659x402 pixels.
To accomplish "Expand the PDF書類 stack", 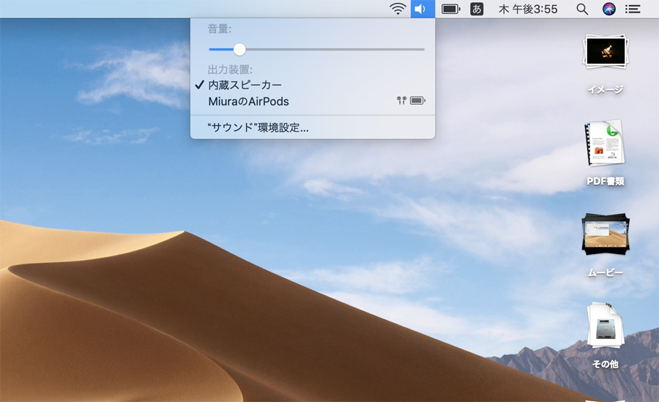I will tap(605, 144).
